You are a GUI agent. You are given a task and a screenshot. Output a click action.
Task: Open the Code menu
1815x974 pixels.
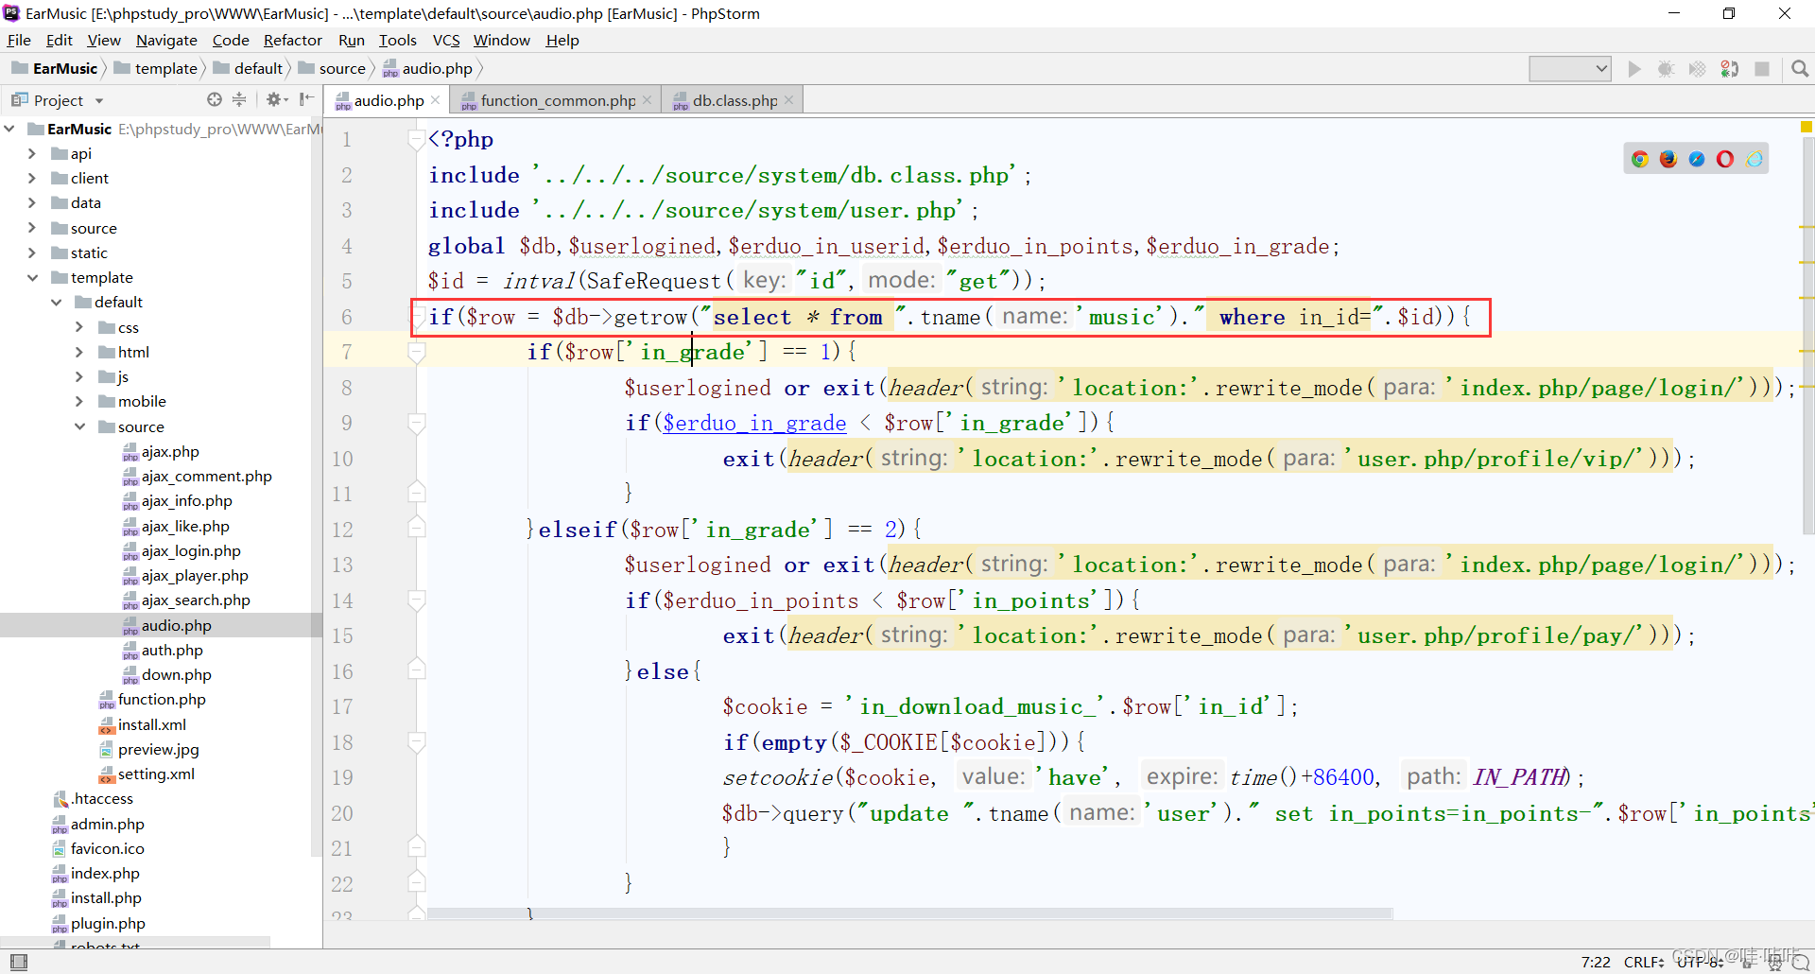pos(231,40)
